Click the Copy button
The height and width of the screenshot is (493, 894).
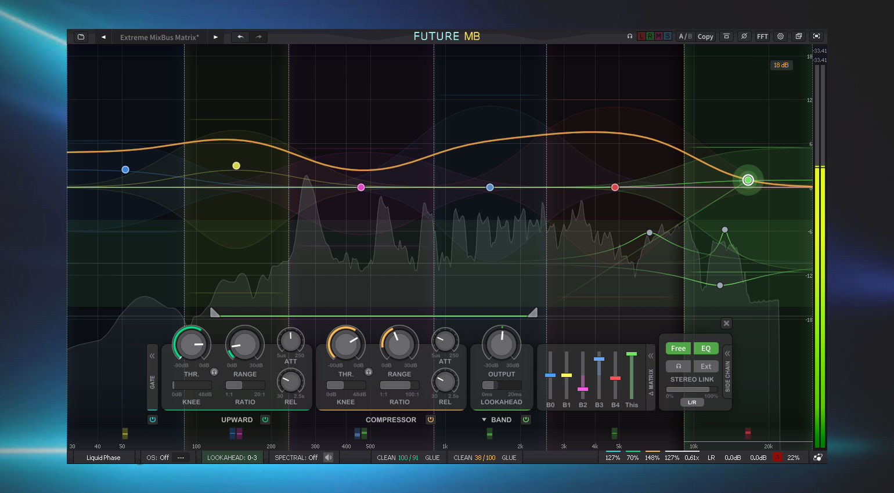(705, 37)
